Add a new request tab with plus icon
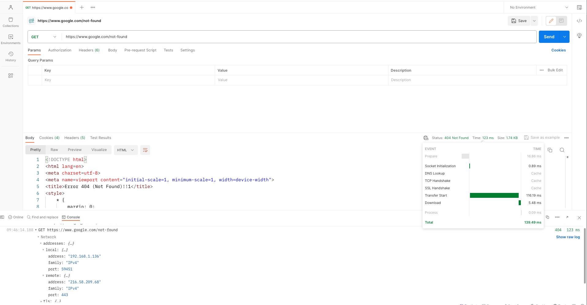 click(82, 7)
